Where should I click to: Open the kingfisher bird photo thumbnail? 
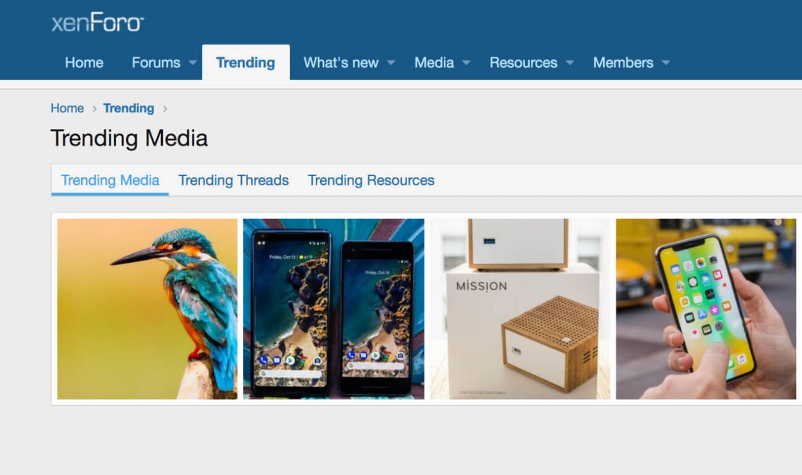click(147, 309)
